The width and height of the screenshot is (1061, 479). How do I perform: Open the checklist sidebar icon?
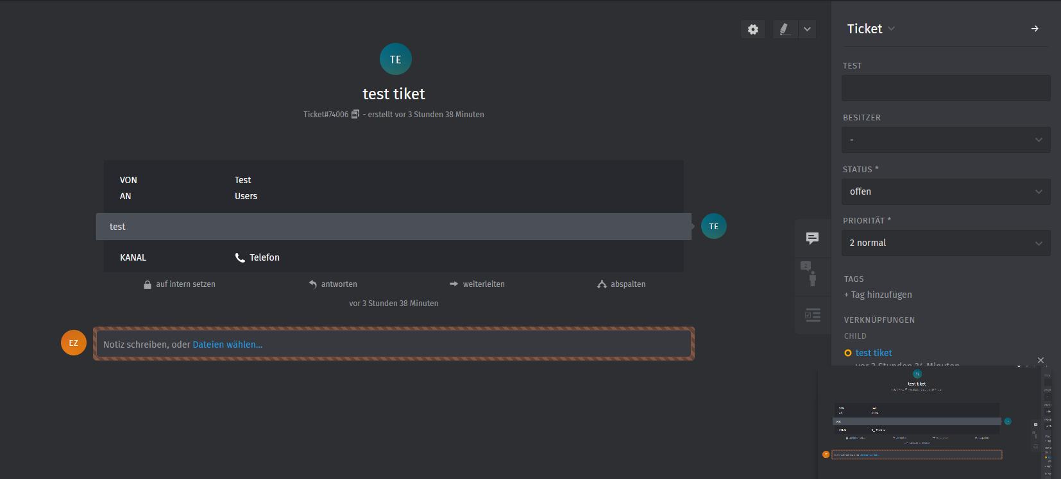click(812, 315)
